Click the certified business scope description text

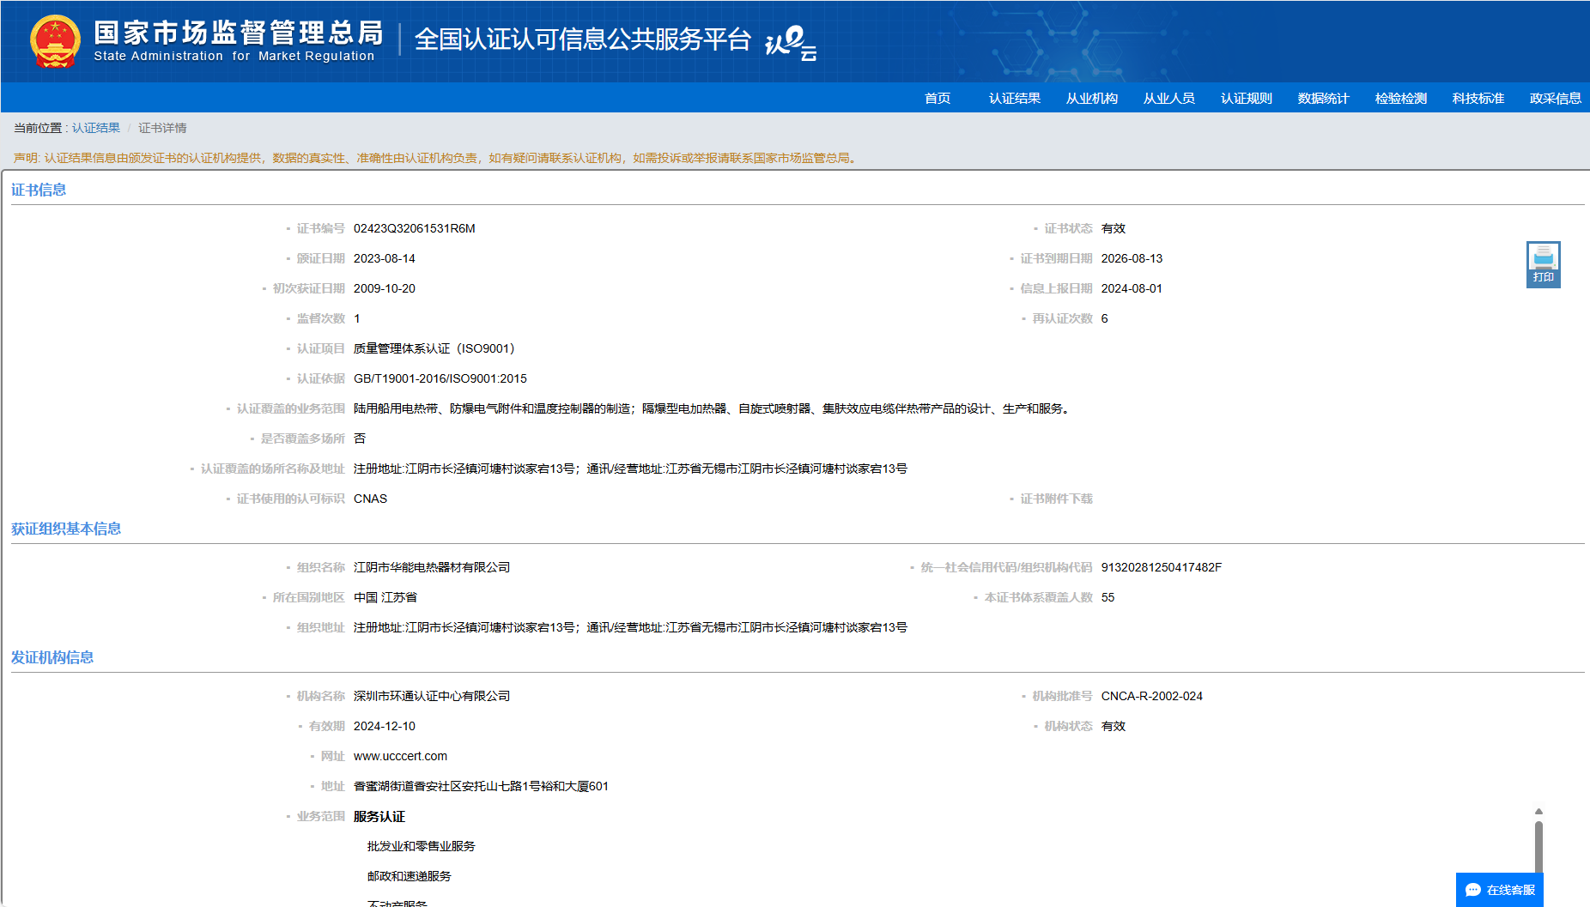pyautogui.click(x=713, y=408)
